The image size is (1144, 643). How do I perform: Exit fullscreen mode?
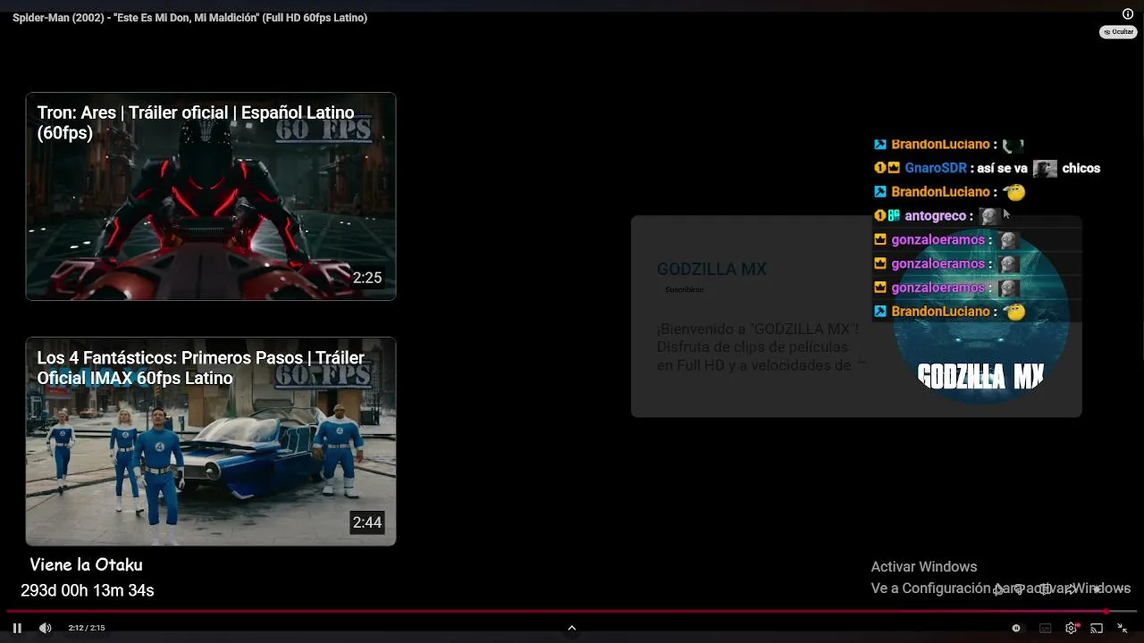pyautogui.click(x=1123, y=628)
